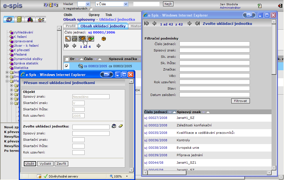Open Správa statistik in the sidebar tree
Viewport: 284px width, 180px height.
point(26,63)
